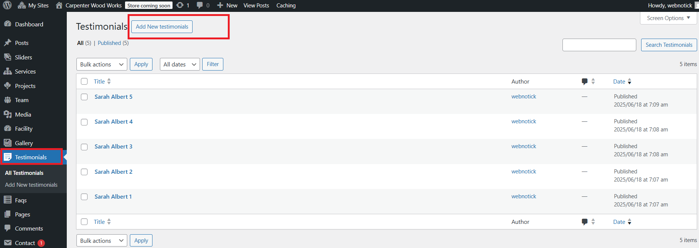Select the Faqs menu in sidebar
This screenshot has width=699, height=248.
pyautogui.click(x=21, y=200)
